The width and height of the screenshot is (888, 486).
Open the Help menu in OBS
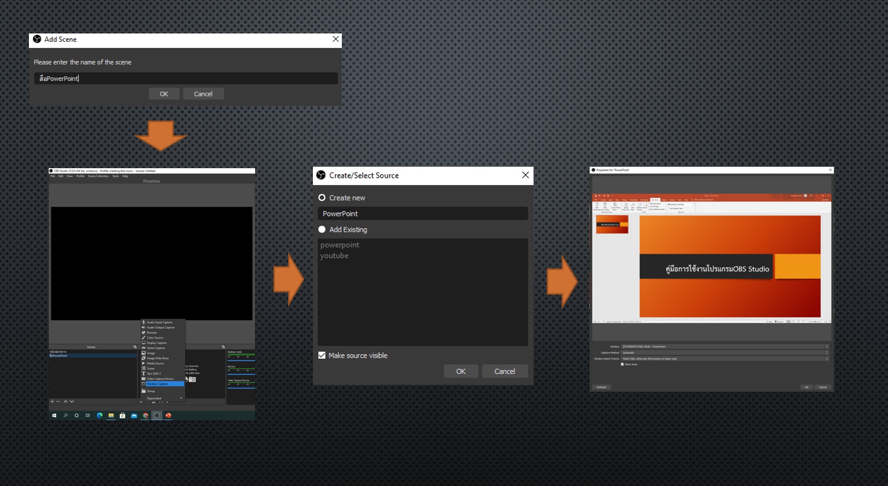(125, 176)
